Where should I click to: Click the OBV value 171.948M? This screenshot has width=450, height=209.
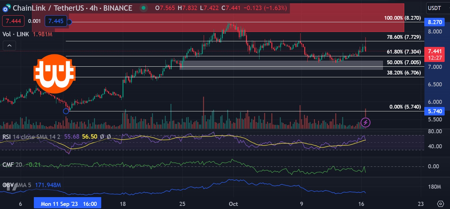(48, 185)
